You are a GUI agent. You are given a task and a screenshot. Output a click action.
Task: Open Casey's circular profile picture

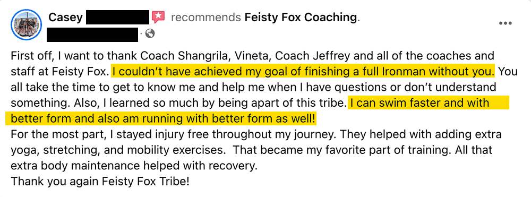click(26, 24)
